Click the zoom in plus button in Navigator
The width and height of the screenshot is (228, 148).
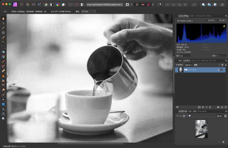pos(225,116)
